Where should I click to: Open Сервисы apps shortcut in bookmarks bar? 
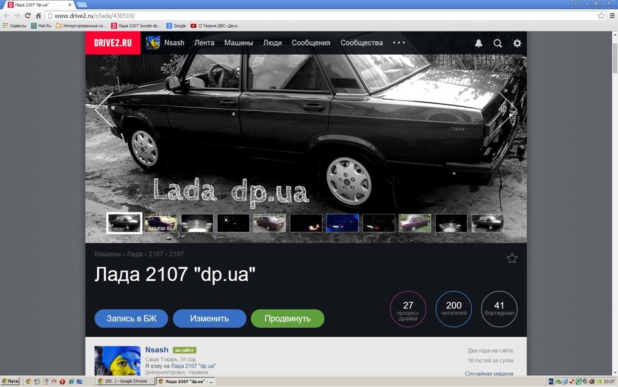[15, 26]
